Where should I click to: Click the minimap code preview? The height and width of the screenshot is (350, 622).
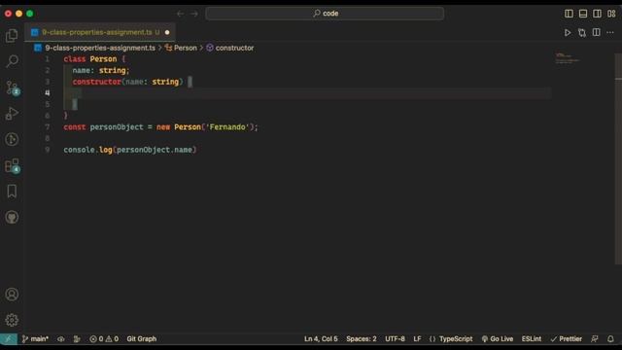[568, 58]
